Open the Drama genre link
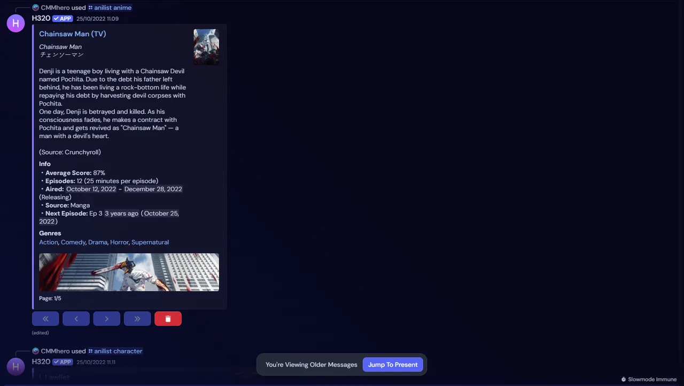684x386 pixels. click(x=98, y=242)
